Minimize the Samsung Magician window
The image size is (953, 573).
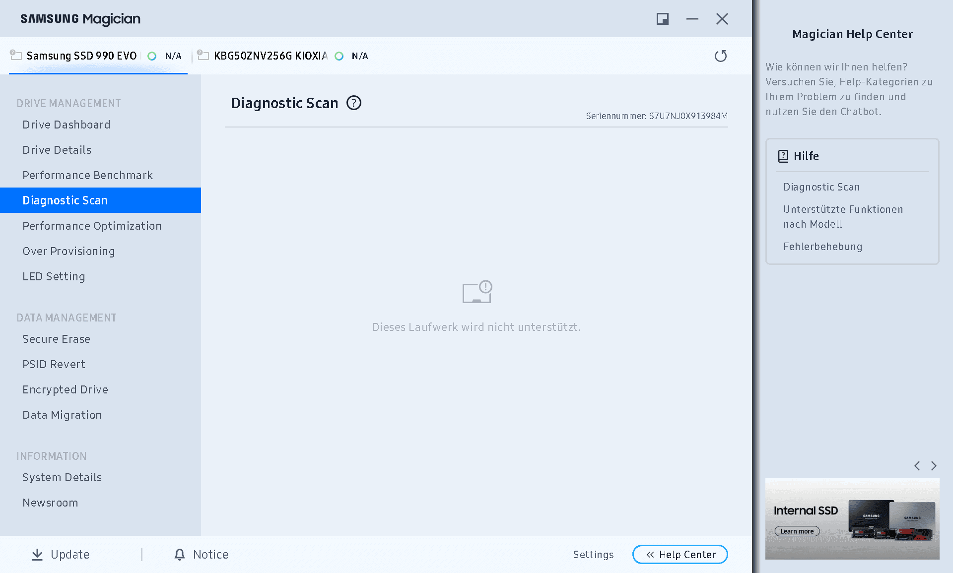tap(692, 19)
